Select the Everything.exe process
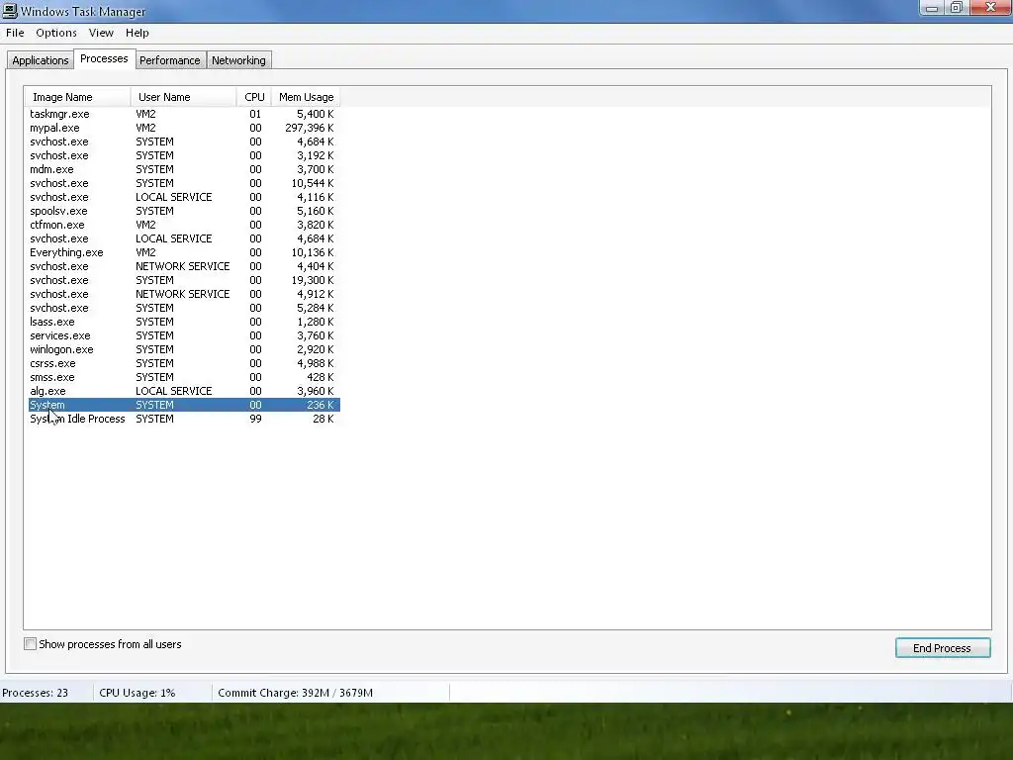This screenshot has width=1013, height=760. pos(183,252)
